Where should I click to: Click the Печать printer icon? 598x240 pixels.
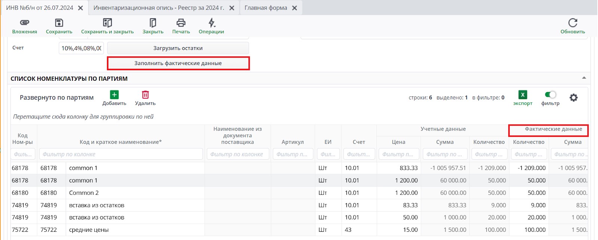click(181, 23)
